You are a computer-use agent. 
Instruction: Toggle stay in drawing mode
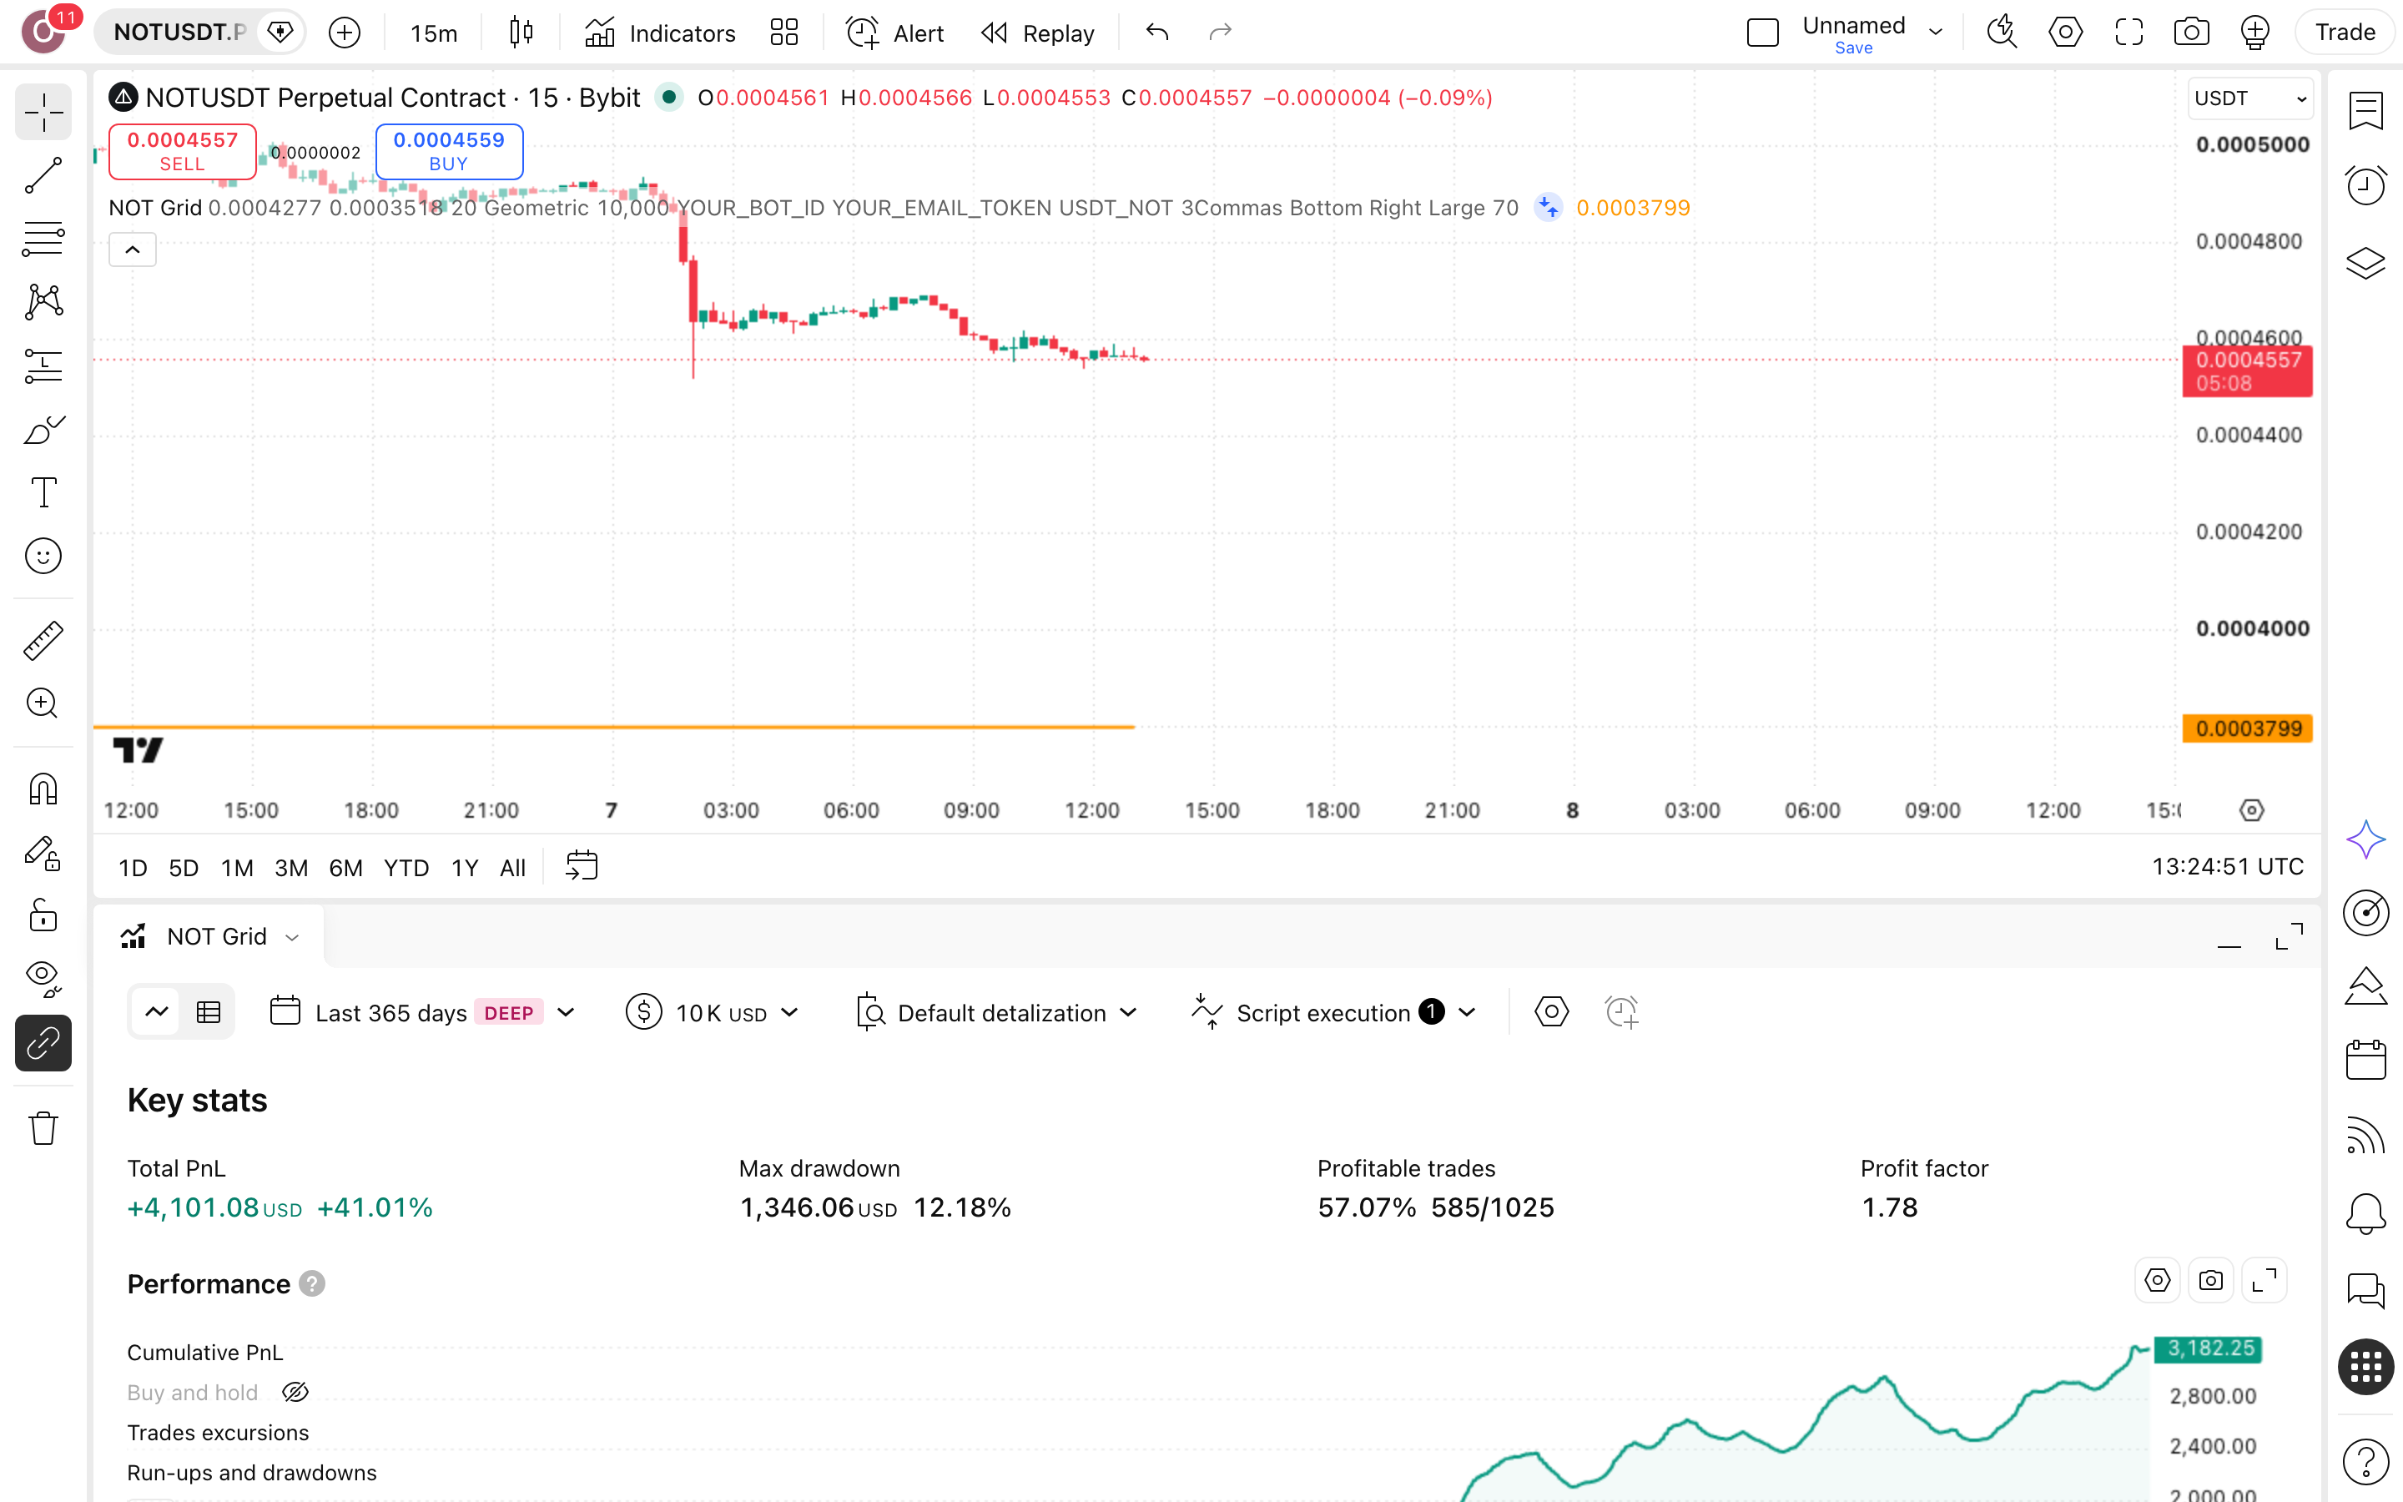(43, 854)
